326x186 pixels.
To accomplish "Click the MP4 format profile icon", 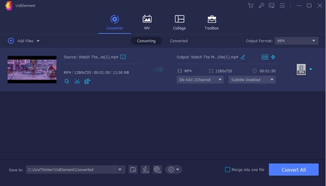I will coord(301,69).
